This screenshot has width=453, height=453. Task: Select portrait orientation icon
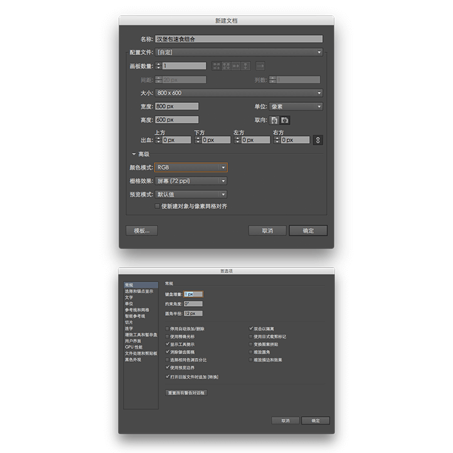(x=274, y=120)
